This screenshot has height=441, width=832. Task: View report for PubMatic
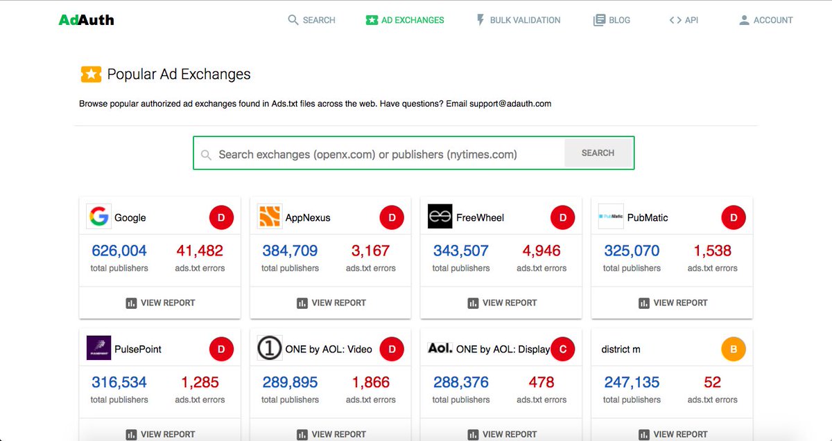673,303
